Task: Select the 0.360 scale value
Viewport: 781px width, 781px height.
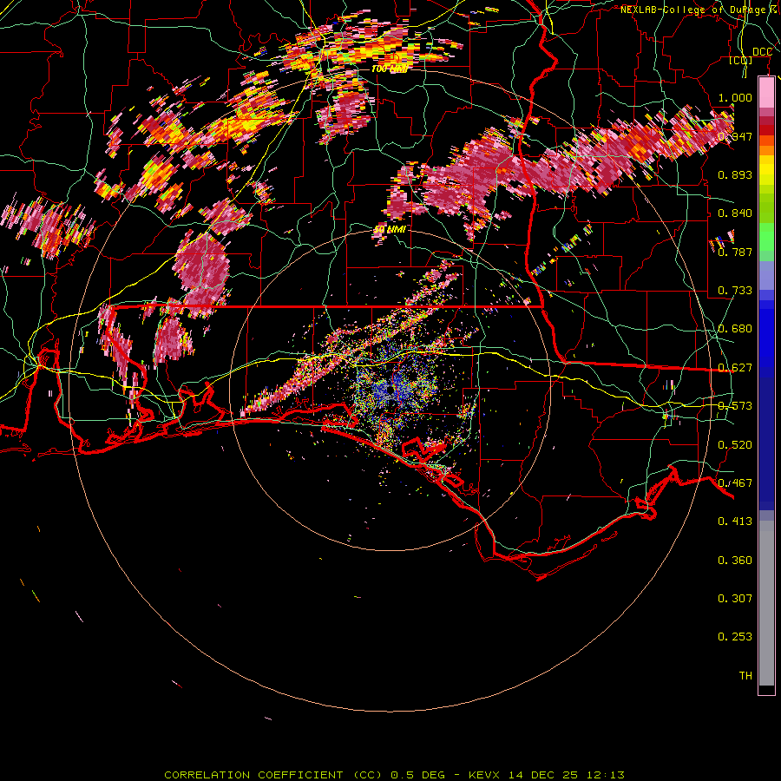Action: [x=735, y=561]
